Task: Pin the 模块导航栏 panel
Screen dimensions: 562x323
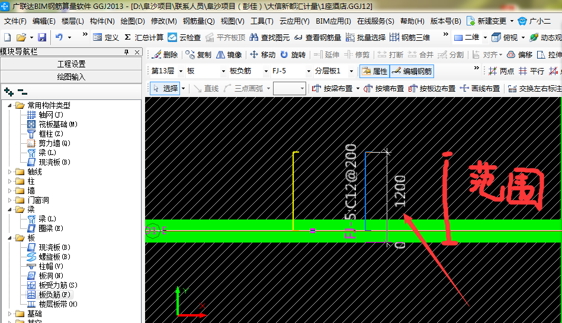Action: (x=127, y=52)
